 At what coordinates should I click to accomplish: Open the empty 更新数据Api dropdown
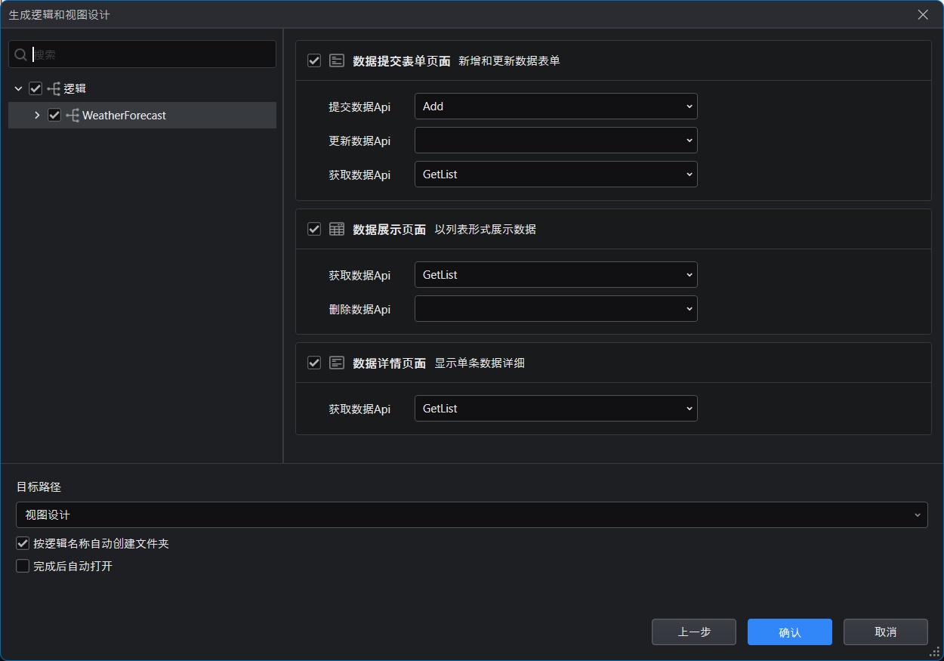point(556,141)
